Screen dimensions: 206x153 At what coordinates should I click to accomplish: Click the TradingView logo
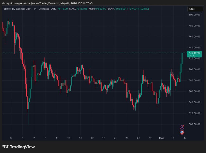(x=19, y=147)
